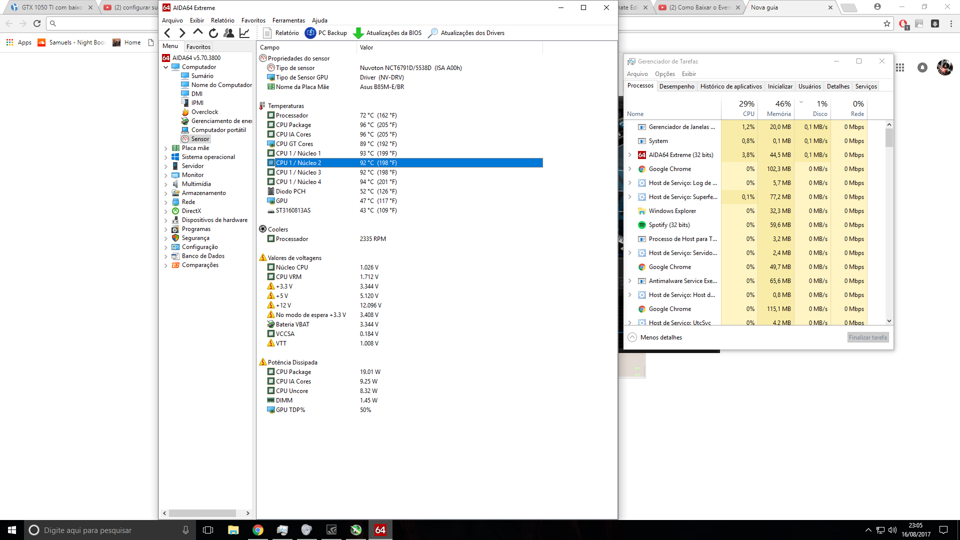Open the Ajuda menu in AIDA64

pos(319,20)
